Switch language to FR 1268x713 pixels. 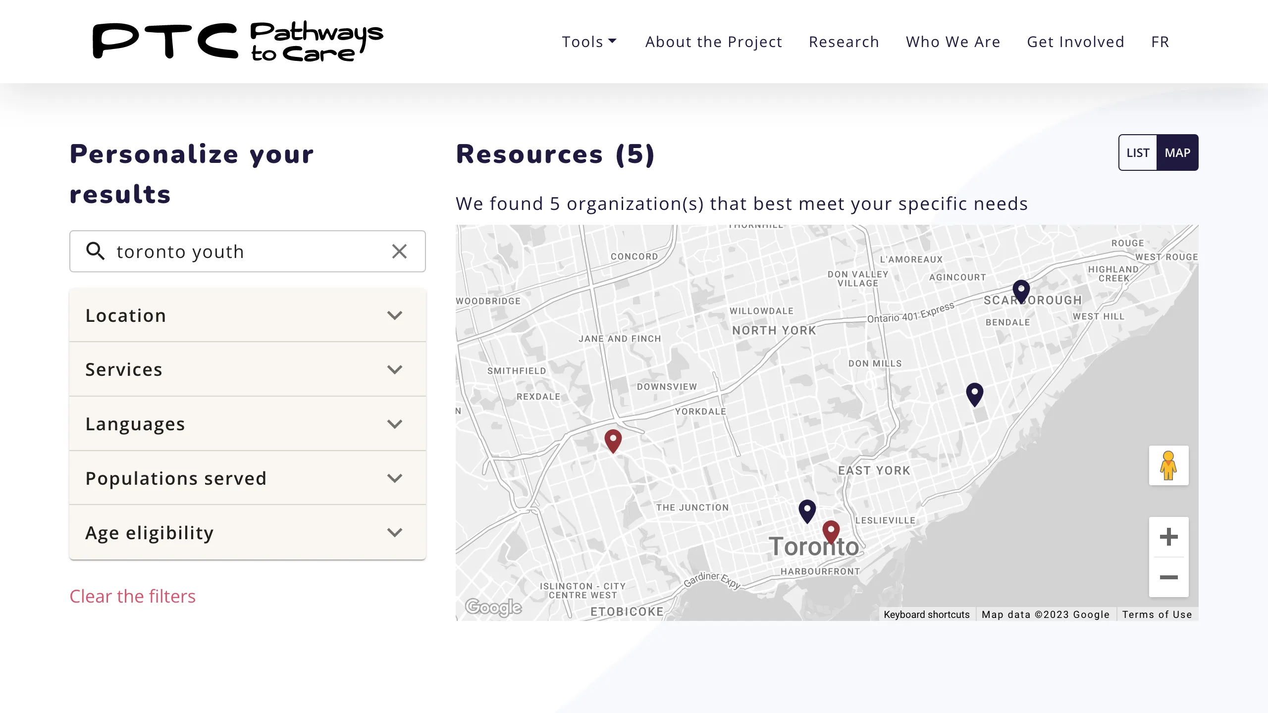tap(1160, 42)
